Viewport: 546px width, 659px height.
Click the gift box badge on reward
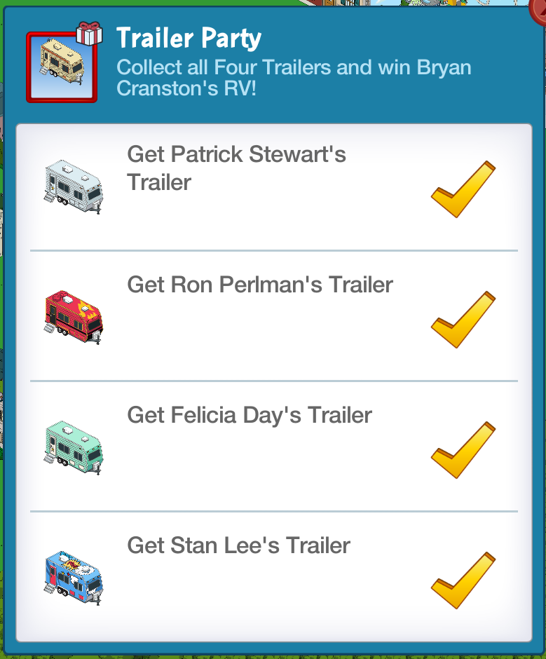pyautogui.click(x=89, y=33)
